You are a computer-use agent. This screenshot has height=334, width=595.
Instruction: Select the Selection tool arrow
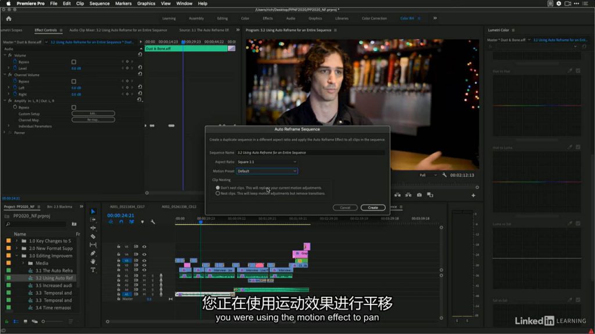point(93,211)
